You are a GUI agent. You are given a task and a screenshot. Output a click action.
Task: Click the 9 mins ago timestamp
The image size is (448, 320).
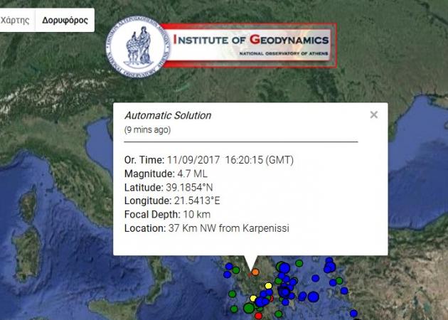[x=147, y=129]
